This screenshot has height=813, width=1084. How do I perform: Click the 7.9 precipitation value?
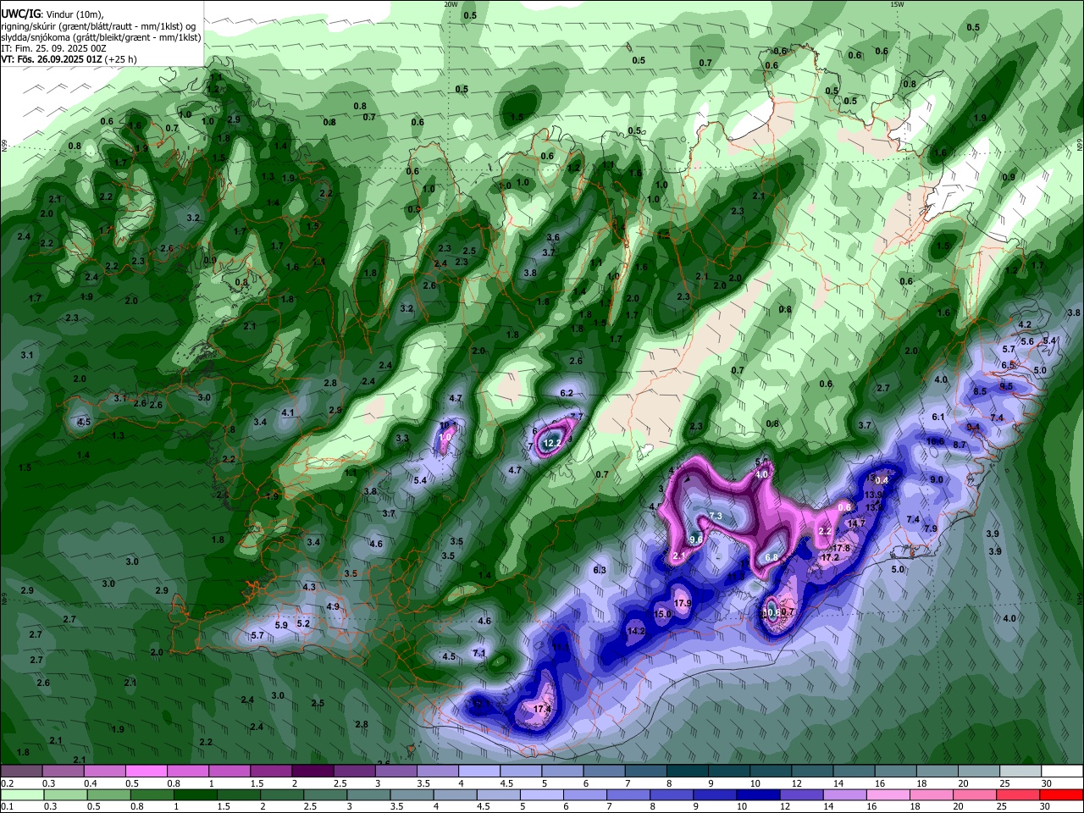point(930,528)
